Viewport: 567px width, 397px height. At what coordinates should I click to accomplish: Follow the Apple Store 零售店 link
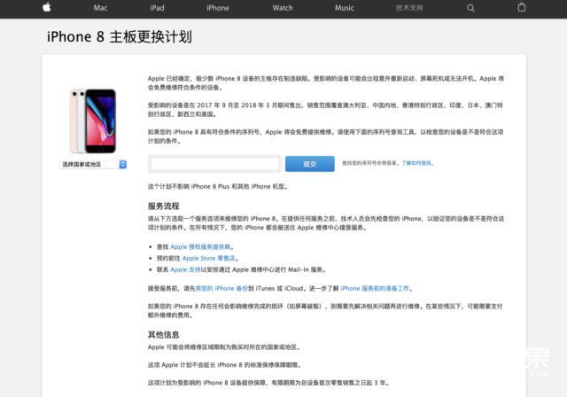pos(214,258)
